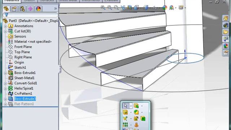The width and height of the screenshot is (231, 130).
Task: Expand hidden manager tabs with double chevron
Action: pos(55,9)
